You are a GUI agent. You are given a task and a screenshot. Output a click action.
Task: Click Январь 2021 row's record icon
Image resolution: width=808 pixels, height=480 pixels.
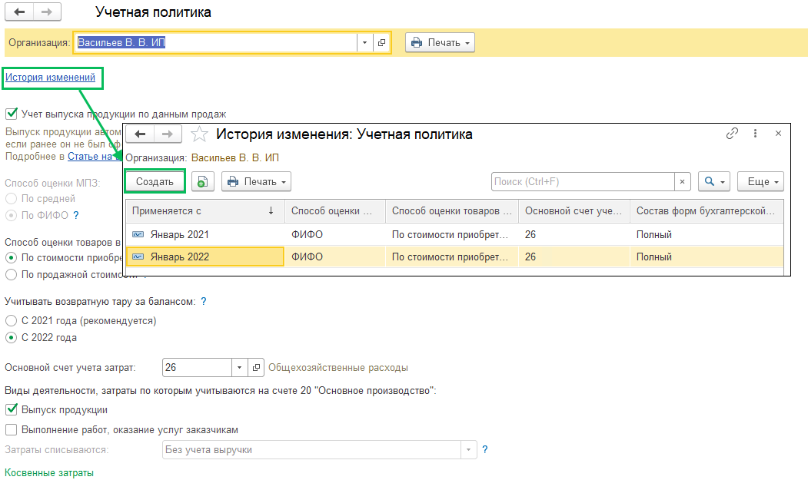138,235
